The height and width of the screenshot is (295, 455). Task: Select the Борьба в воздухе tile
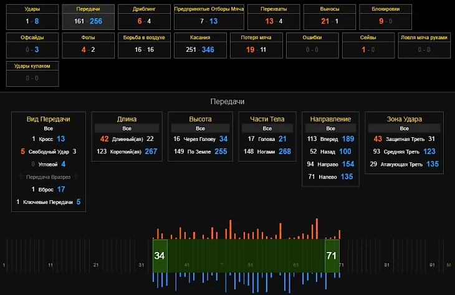tap(145, 44)
